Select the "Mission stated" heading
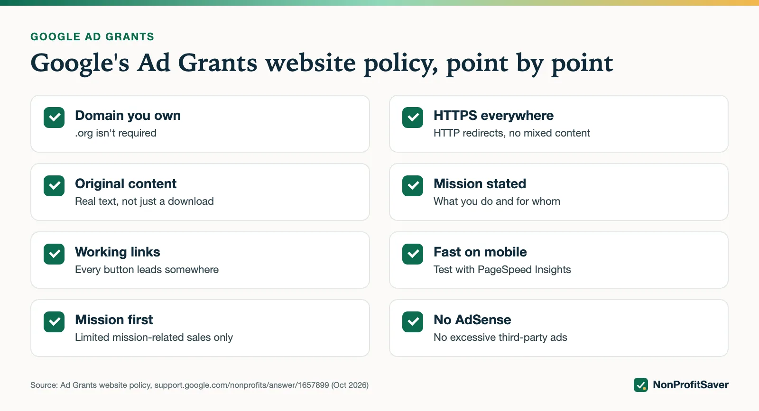 point(480,184)
